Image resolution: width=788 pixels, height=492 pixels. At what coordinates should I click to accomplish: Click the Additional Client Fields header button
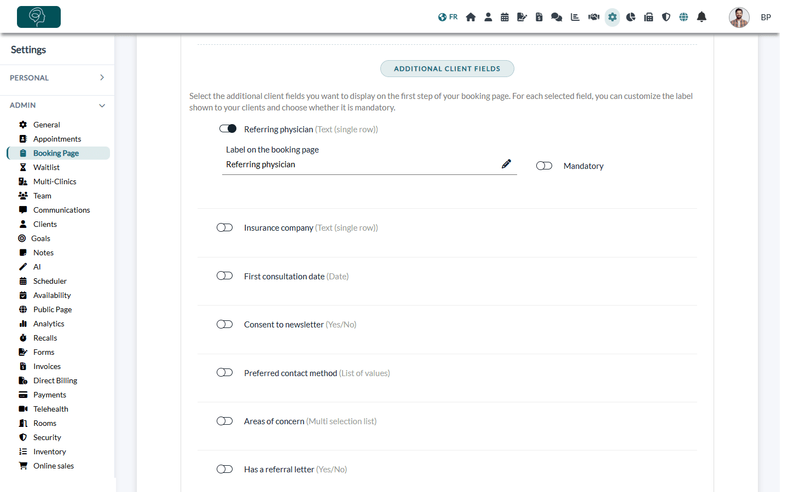tap(447, 68)
